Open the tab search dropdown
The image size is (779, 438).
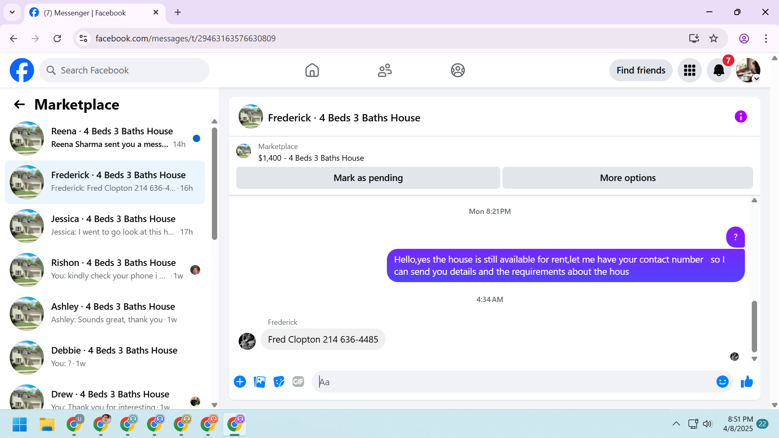pos(12,13)
